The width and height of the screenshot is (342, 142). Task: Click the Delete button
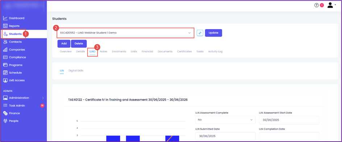(79, 44)
